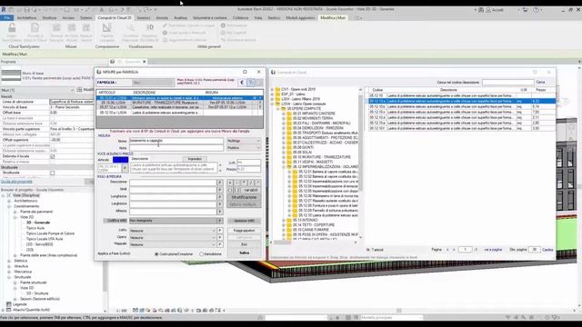Click the Legenda icon in project browser
The width and height of the screenshot is (582, 327).
coord(9,304)
